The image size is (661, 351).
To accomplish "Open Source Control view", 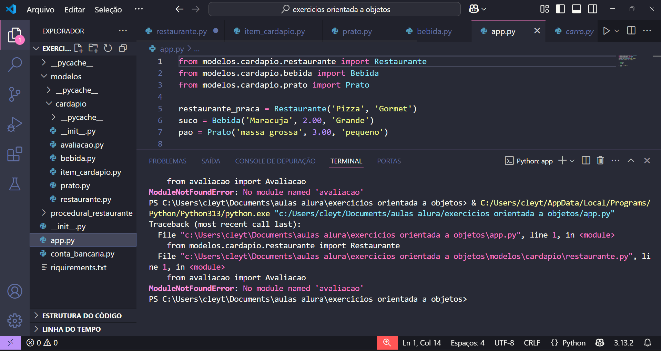I will 15,94.
